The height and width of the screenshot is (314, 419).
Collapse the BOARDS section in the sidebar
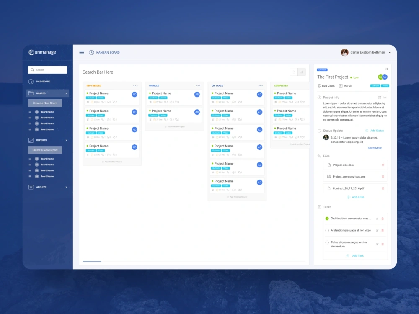tap(67, 93)
